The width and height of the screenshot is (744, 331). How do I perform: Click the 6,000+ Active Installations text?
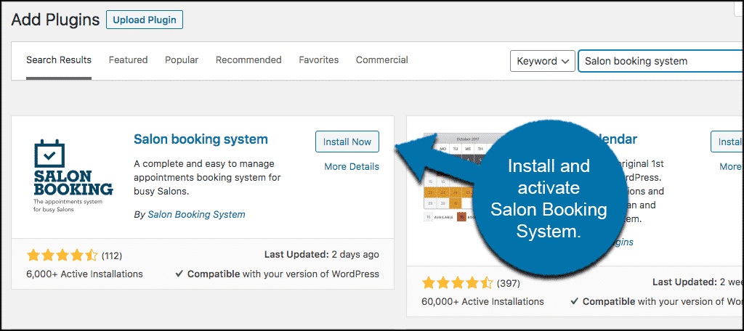click(85, 274)
